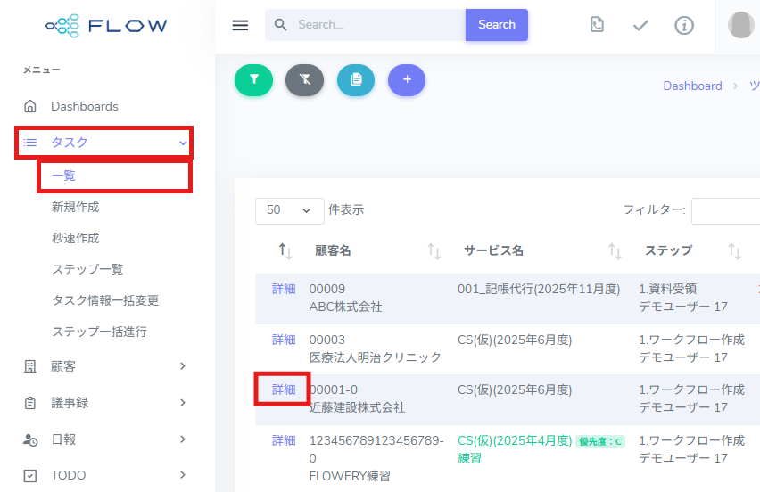Screen dimensions: 760x492
Task: Click the gray clear-filter round button
Action: click(x=304, y=80)
